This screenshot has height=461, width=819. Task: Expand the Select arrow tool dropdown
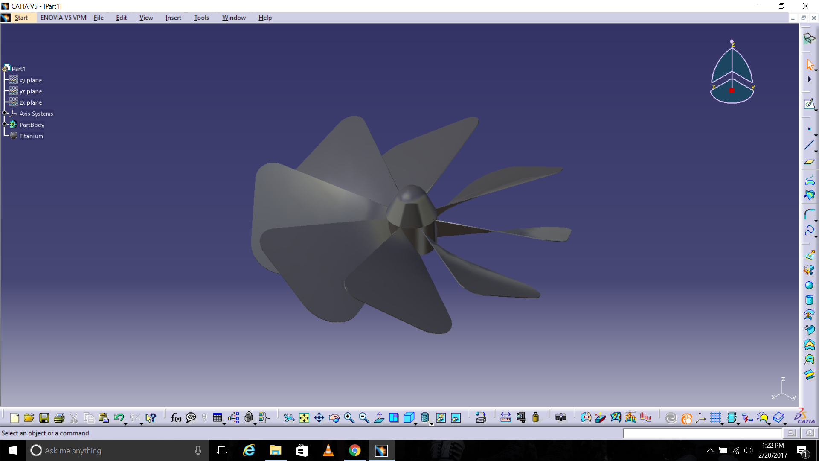816,70
